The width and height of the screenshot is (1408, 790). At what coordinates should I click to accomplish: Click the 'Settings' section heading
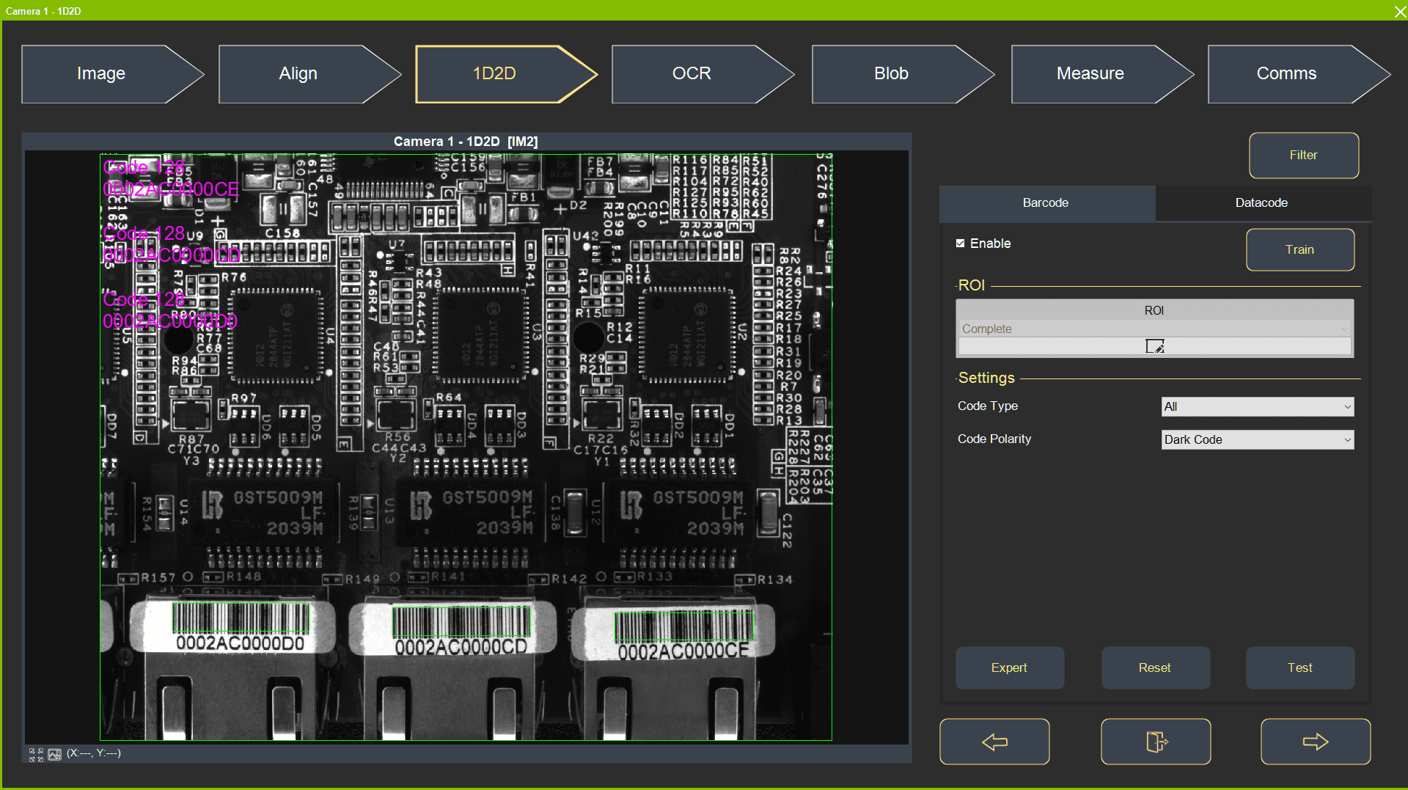pos(987,378)
